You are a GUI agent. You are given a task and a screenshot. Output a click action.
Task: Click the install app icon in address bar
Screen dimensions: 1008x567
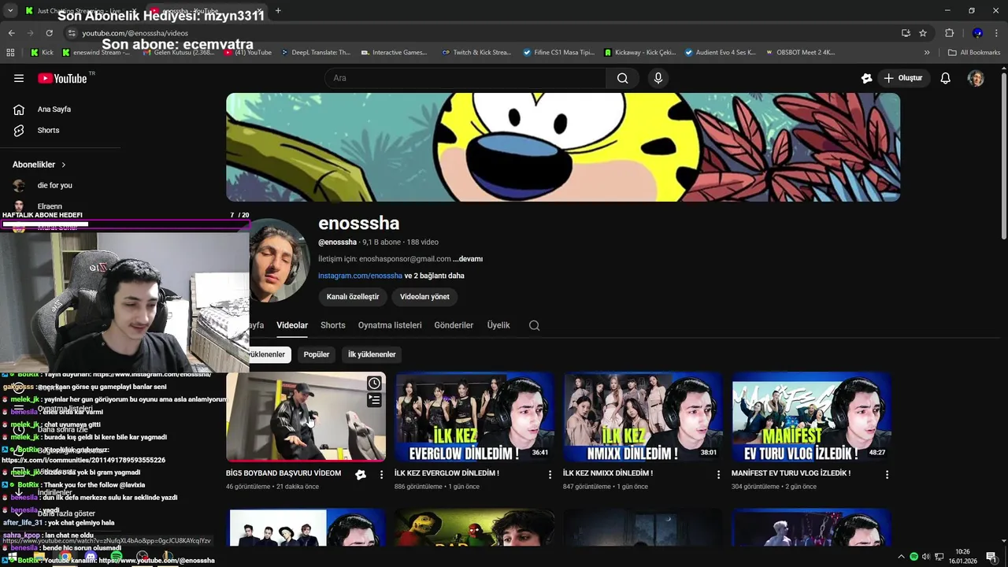coord(906,33)
